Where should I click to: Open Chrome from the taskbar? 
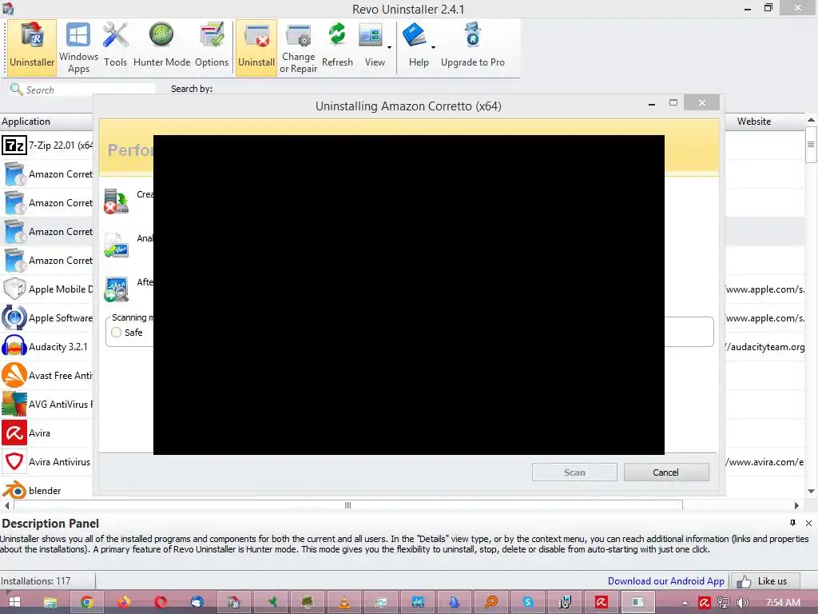pyautogui.click(x=87, y=602)
